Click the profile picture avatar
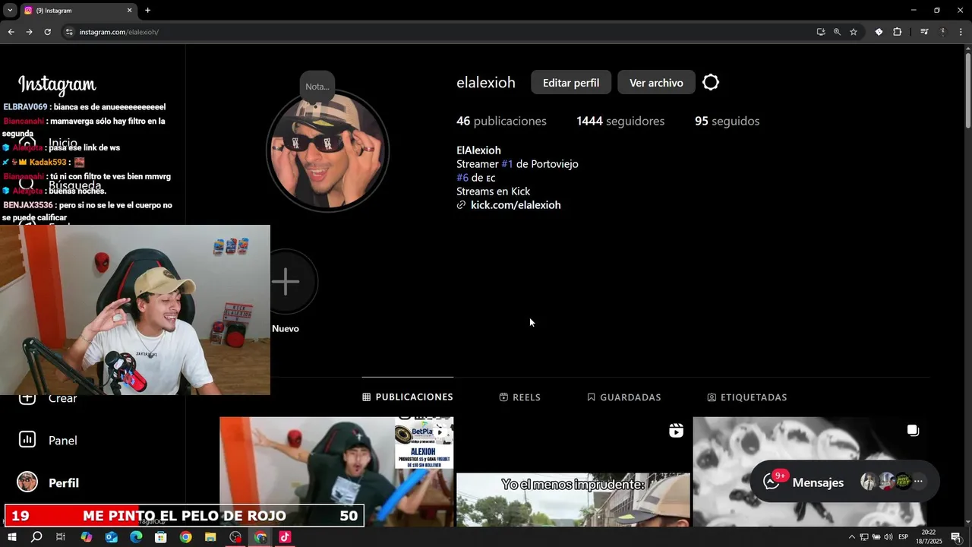The width and height of the screenshot is (972, 547). (x=327, y=151)
